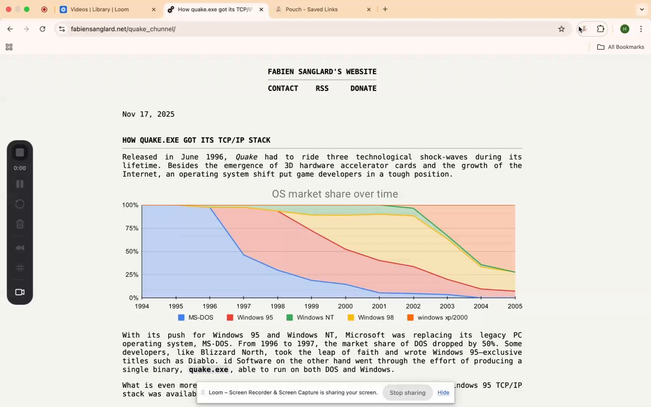The image size is (651, 407).
Task: Click the windows xp/2000 orange legend swatch
Action: click(x=410, y=317)
